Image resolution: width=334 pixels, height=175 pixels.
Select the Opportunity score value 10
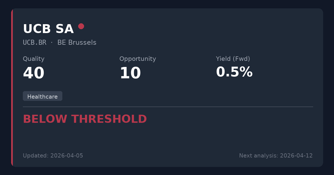(x=130, y=73)
